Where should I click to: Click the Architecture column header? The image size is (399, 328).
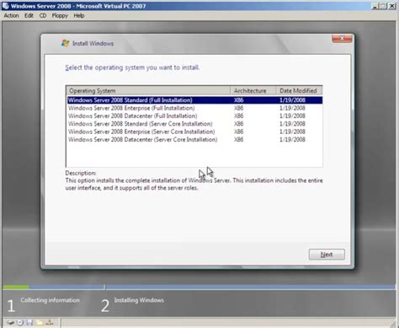pyautogui.click(x=253, y=90)
